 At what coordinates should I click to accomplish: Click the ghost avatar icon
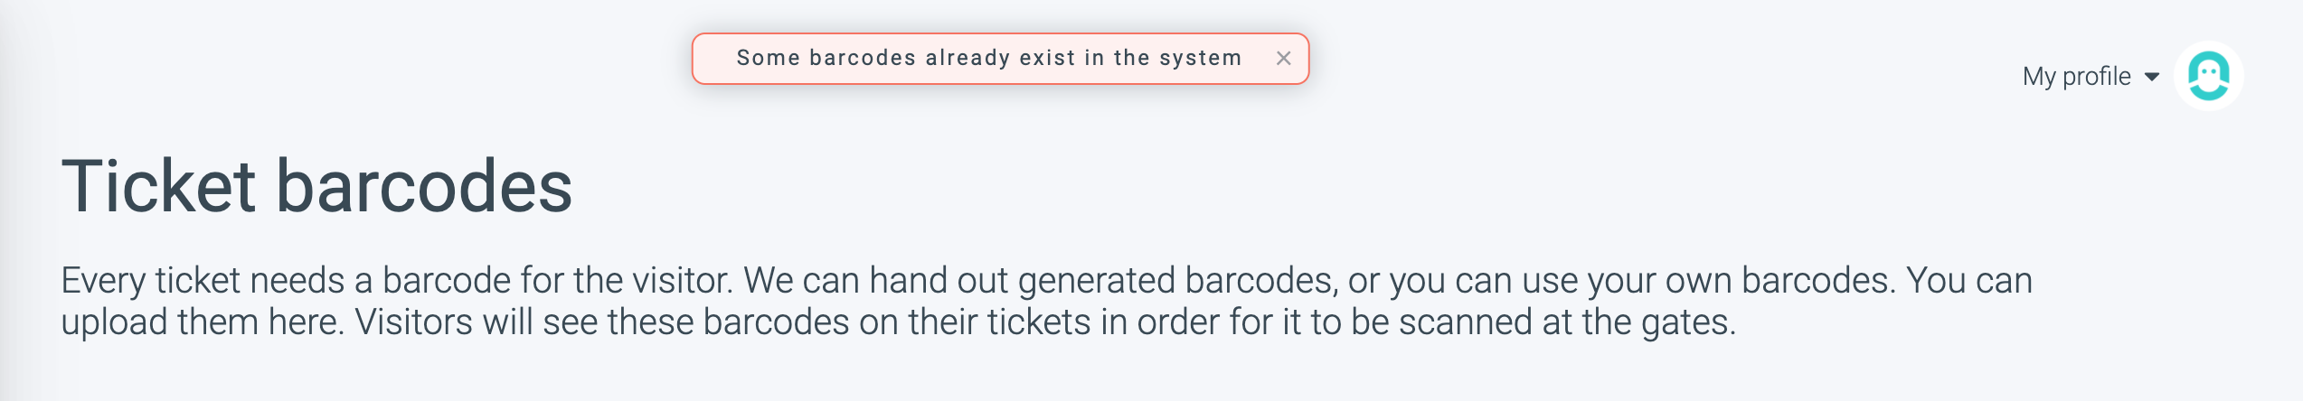[x=2208, y=76]
